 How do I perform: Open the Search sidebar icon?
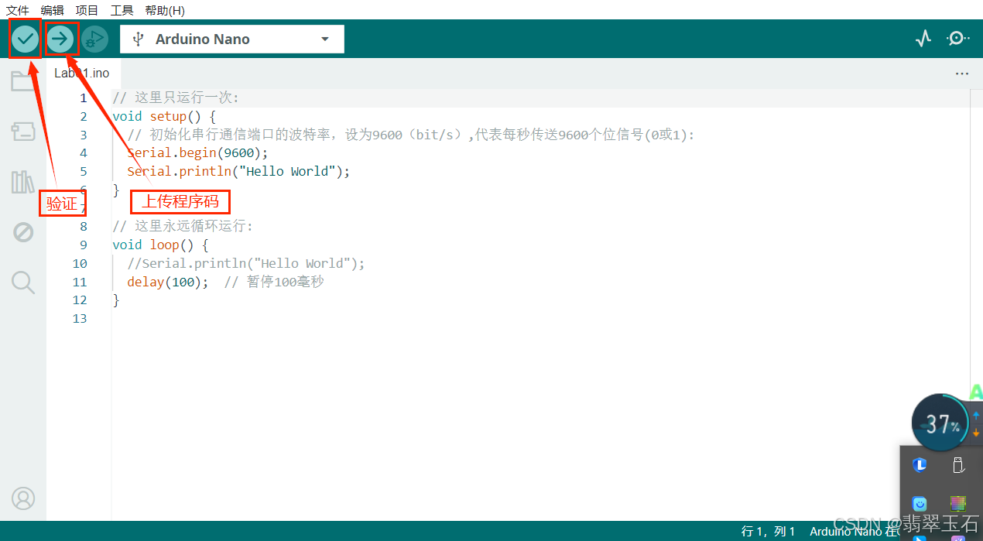click(x=22, y=282)
